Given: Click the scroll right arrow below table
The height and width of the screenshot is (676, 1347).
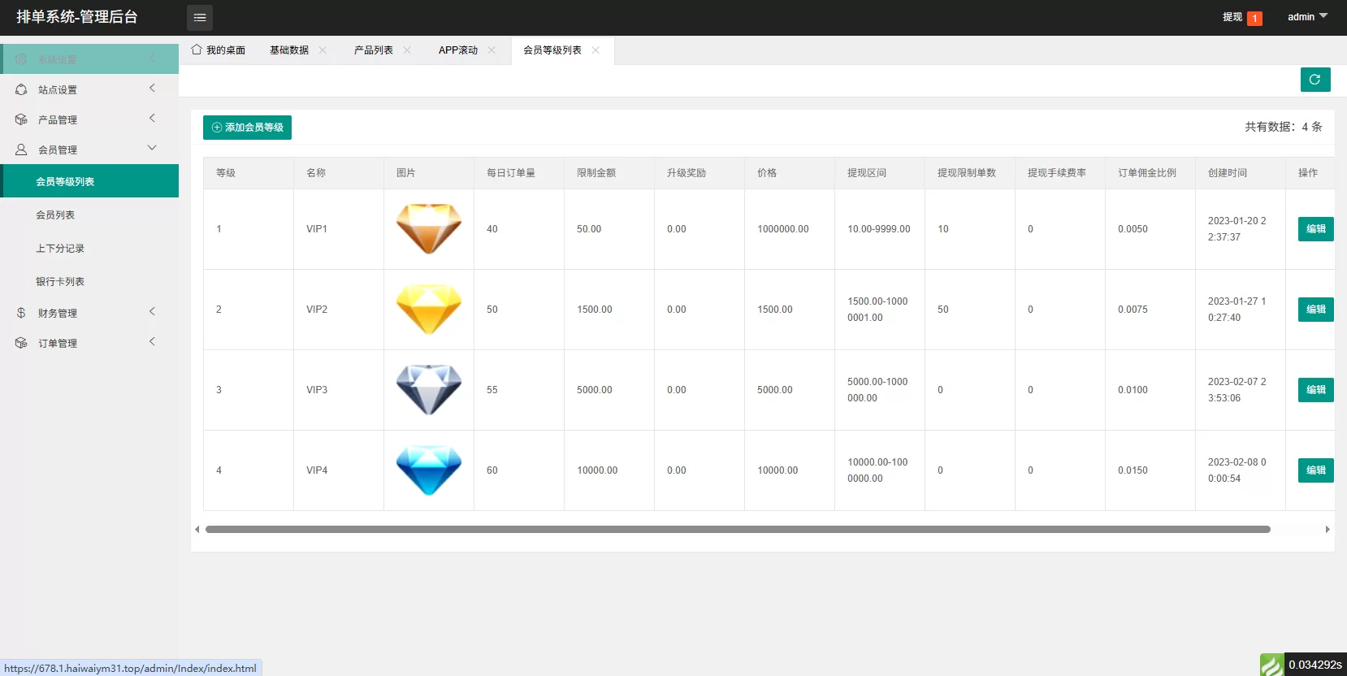Looking at the screenshot, I should (1328, 529).
